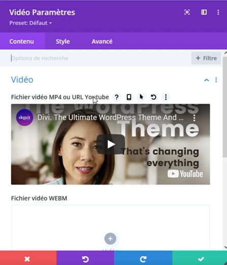Open MP4 field more options dots
This screenshot has height=265, width=227.
166,97
